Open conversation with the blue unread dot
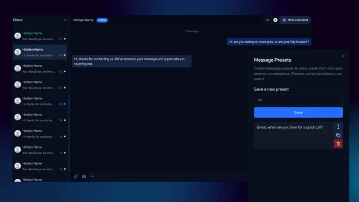The image size is (359, 202). 40,101
